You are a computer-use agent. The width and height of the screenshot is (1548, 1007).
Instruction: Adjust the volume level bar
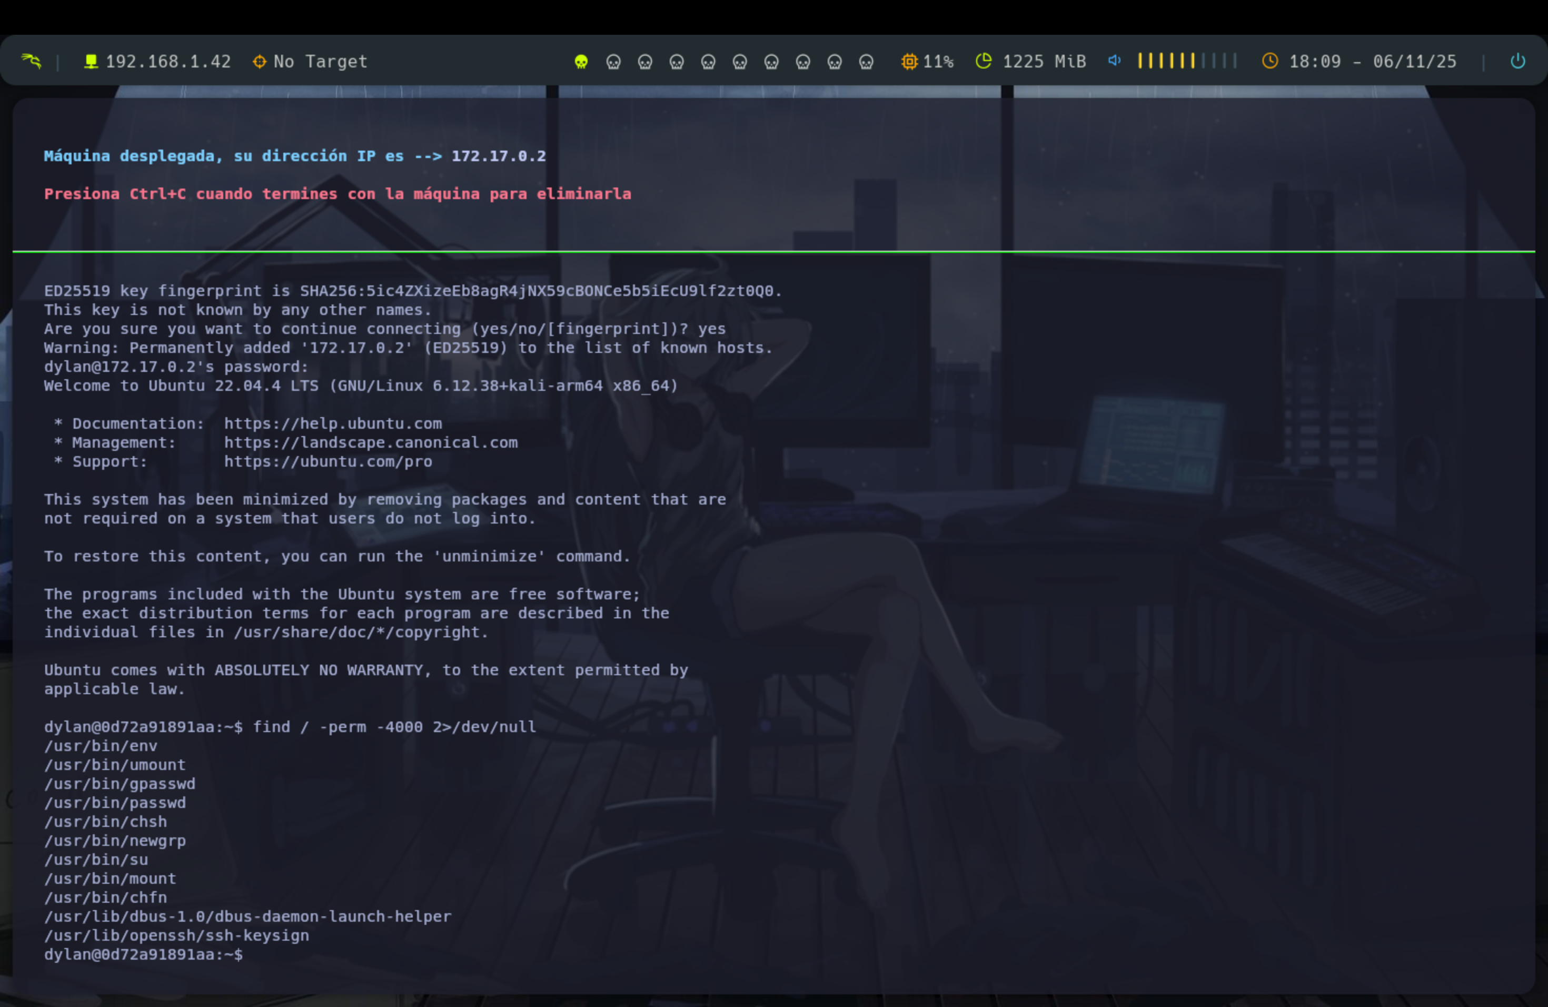point(1186,61)
